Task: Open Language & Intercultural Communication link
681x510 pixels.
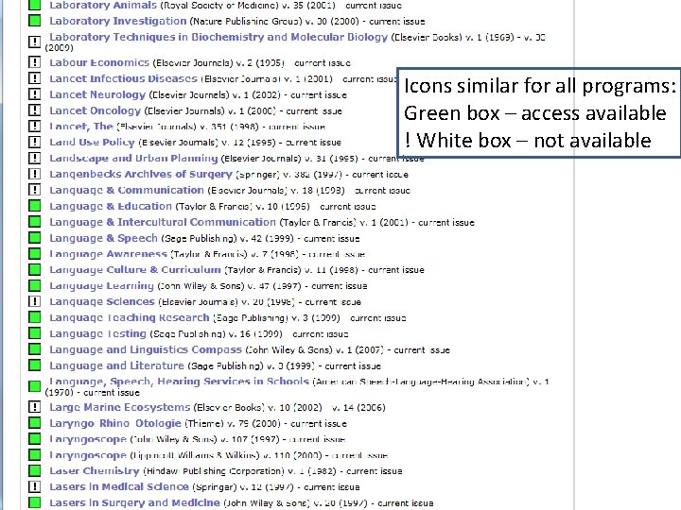Action: 163,222
